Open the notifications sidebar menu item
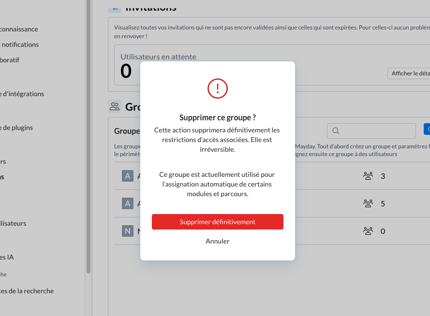The height and width of the screenshot is (316, 430). [x=20, y=44]
